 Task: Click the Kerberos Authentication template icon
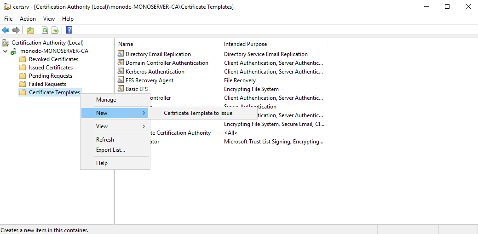[x=121, y=72]
